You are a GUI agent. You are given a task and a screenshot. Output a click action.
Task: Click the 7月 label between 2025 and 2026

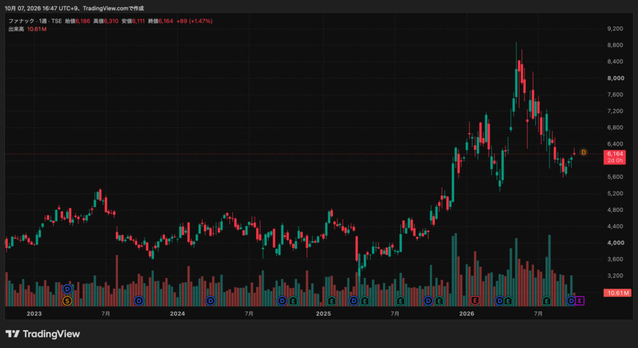click(394, 314)
